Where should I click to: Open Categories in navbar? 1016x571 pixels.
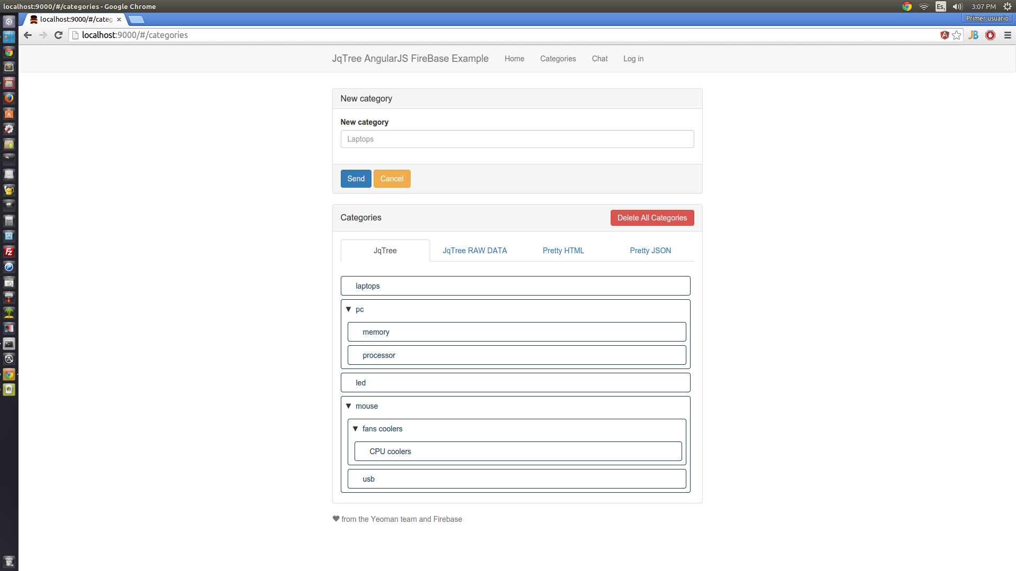558,59
